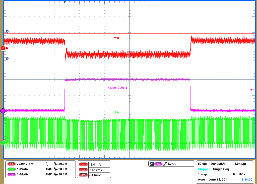Image resolution: width=257 pixels, height=184 pixels.
Task: Click the Single Seq label
Action: pos(220,169)
